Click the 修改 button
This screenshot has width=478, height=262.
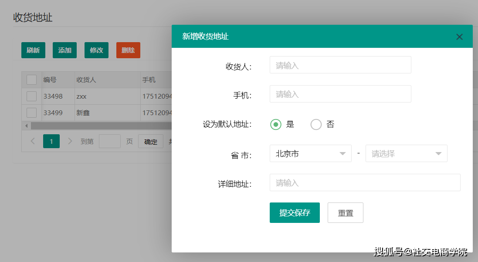pos(96,50)
